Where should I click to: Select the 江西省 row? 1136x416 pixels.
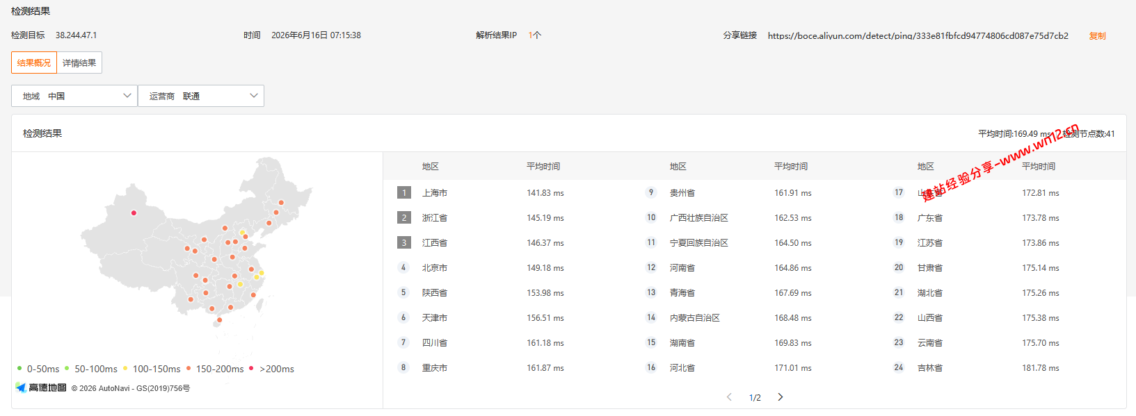pyautogui.click(x=506, y=242)
